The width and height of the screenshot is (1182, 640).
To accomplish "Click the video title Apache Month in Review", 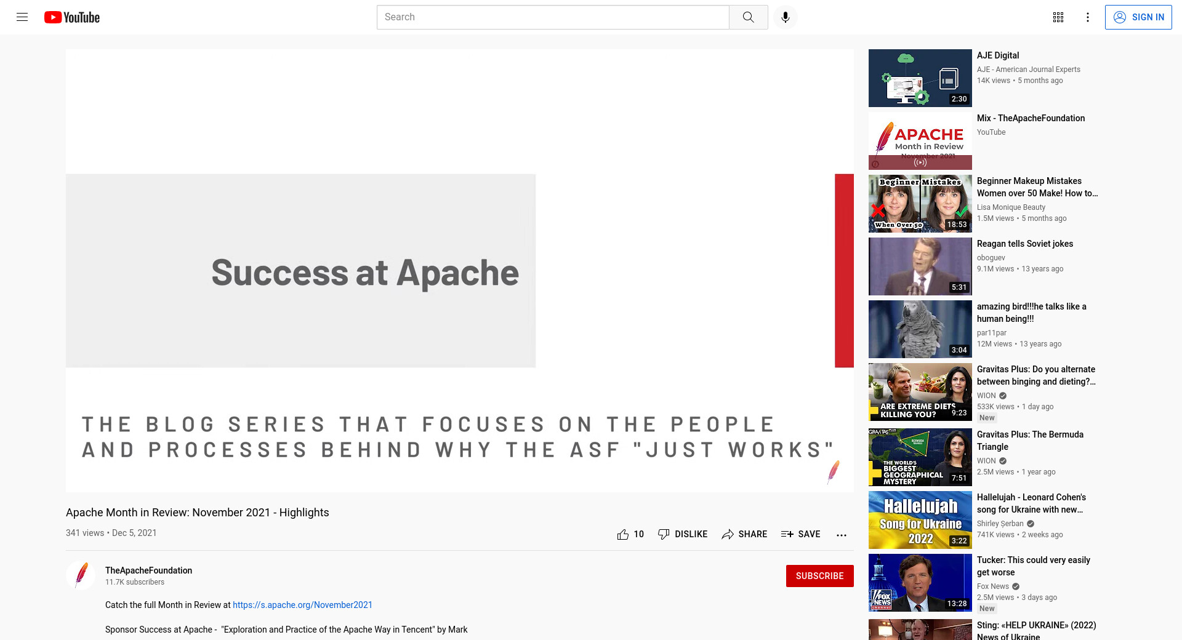I will click(x=198, y=513).
